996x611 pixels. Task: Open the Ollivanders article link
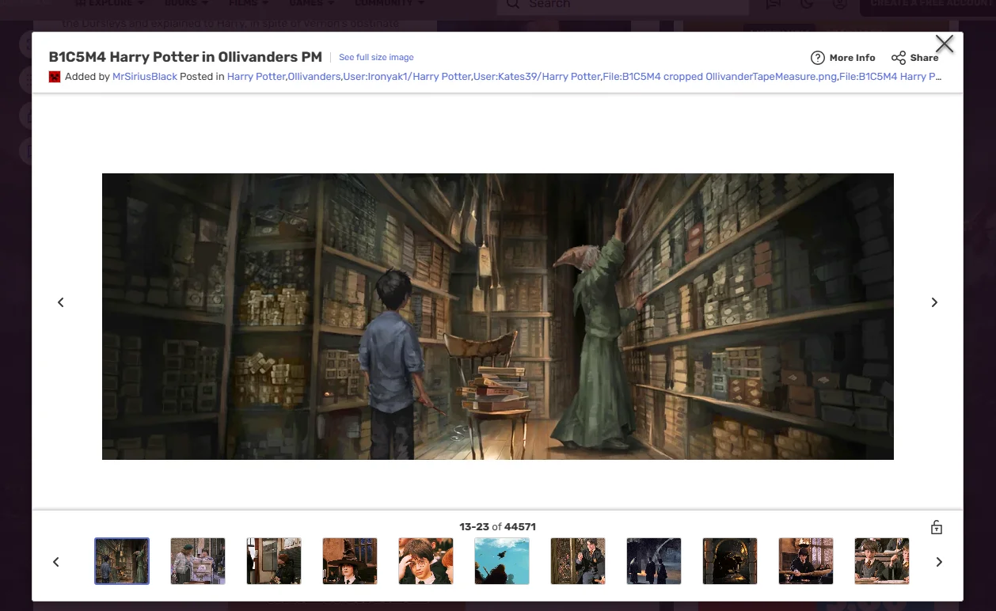pos(314,77)
